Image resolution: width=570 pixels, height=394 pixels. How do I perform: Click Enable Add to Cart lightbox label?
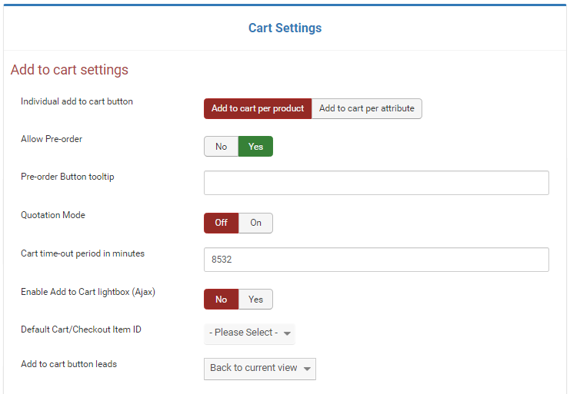tap(88, 292)
